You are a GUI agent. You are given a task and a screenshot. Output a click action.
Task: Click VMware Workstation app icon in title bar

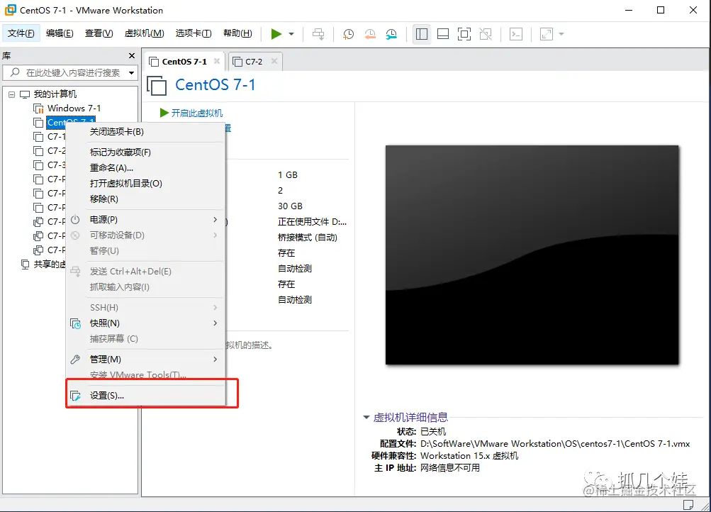(10, 10)
